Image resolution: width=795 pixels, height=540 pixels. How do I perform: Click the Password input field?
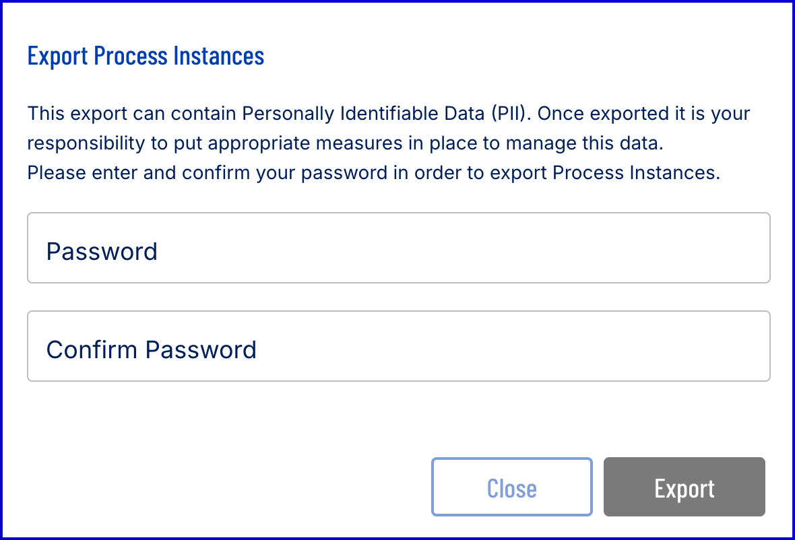[397, 248]
